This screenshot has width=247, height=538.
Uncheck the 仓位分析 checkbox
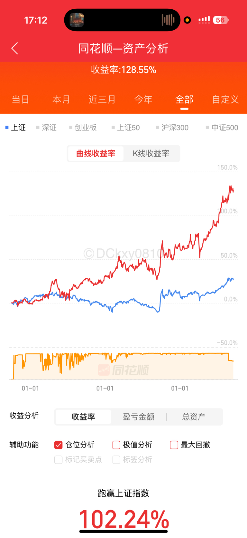58,445
